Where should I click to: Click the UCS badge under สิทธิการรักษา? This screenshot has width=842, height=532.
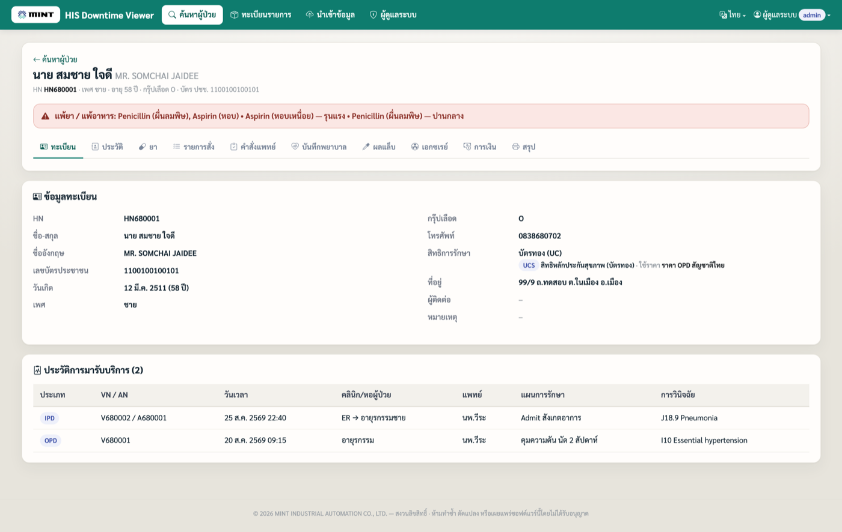pyautogui.click(x=529, y=265)
